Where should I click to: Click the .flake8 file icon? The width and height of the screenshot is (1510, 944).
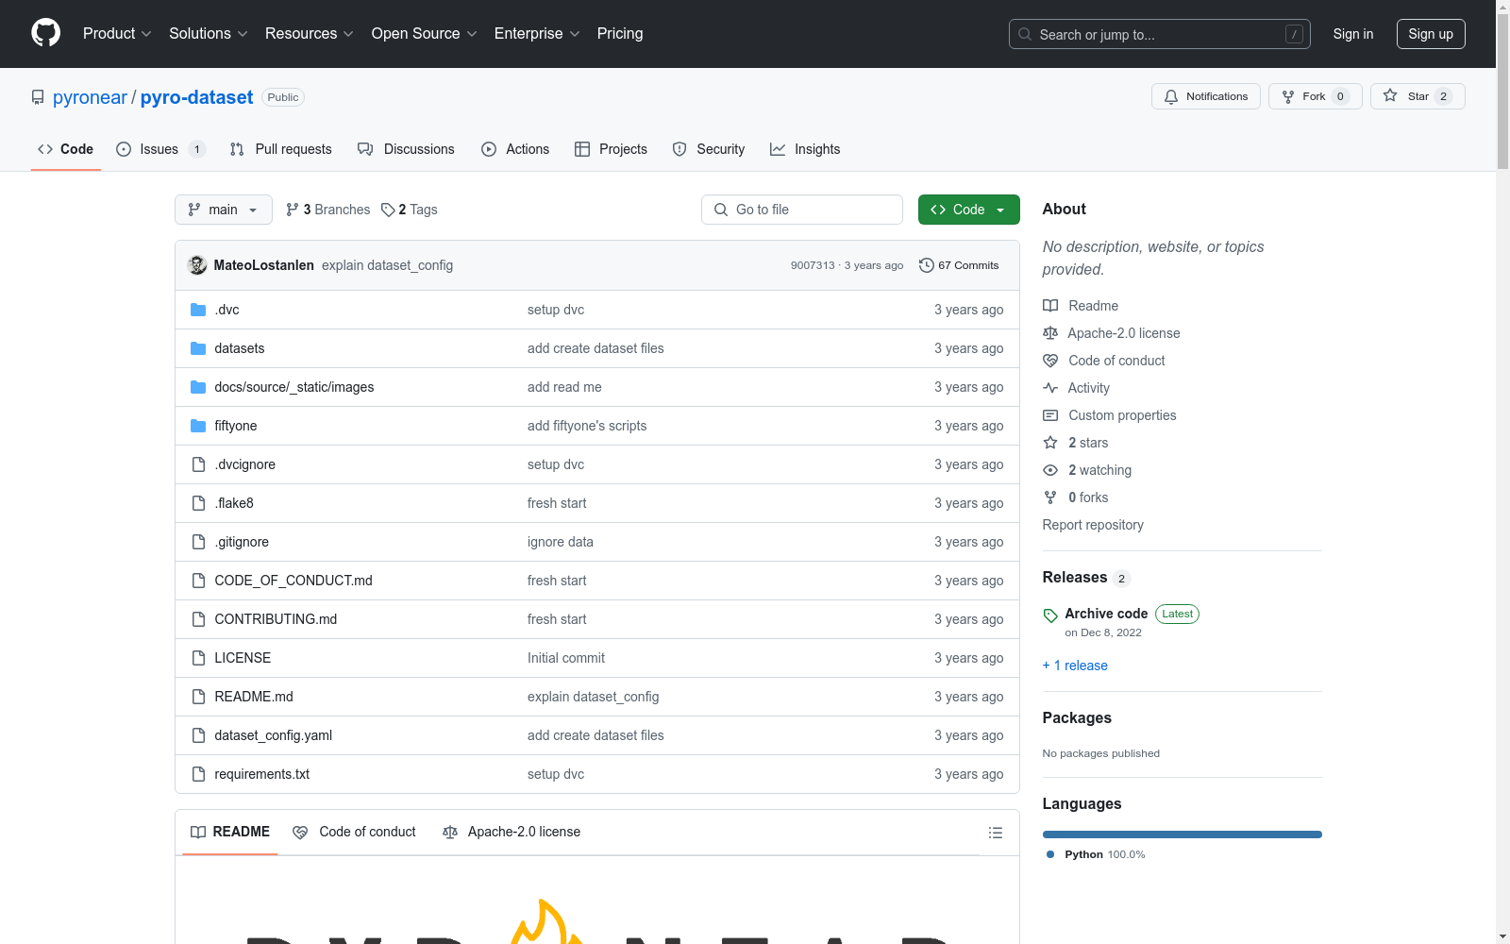[x=198, y=503]
